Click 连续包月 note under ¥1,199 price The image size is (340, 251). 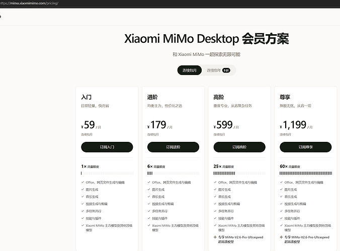point(285,134)
